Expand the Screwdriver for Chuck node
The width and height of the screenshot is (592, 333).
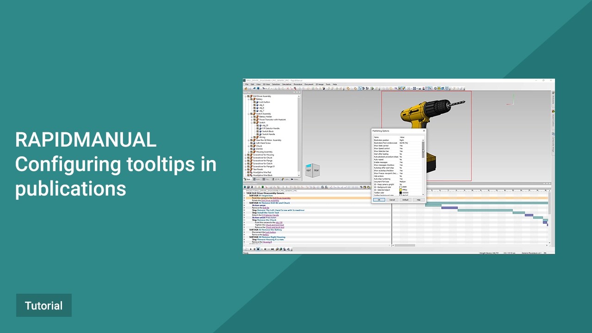[x=246, y=158]
